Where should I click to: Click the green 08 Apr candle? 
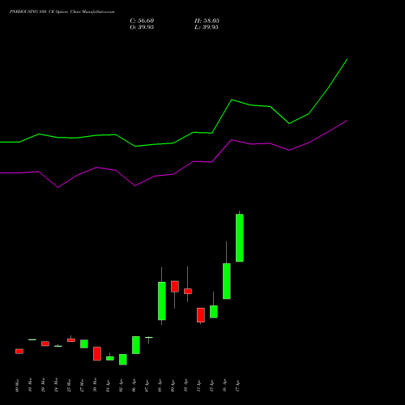pos(162,301)
